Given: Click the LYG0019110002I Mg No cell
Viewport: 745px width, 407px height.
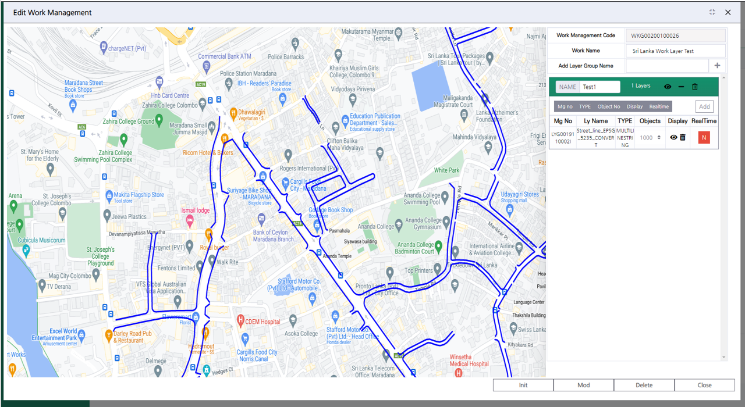Looking at the screenshot, I should coord(563,138).
